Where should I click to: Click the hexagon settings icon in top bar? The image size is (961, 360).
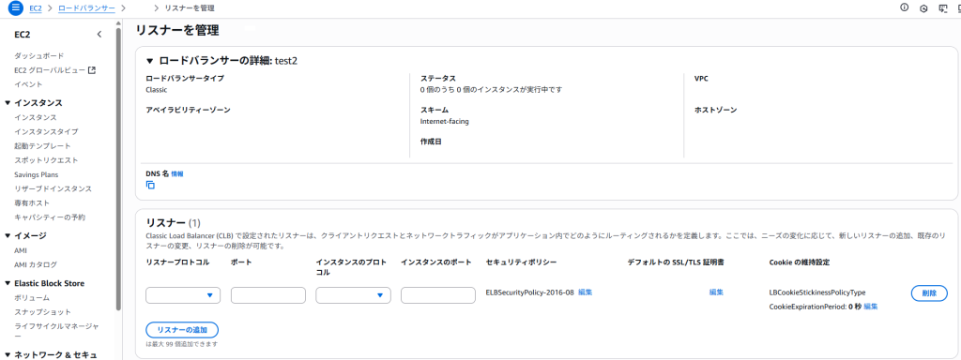pyautogui.click(x=923, y=7)
